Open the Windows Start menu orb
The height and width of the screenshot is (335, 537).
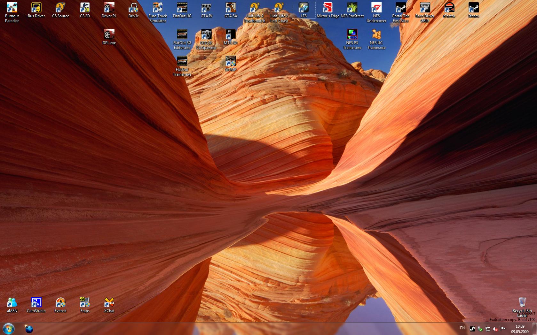tap(9, 329)
